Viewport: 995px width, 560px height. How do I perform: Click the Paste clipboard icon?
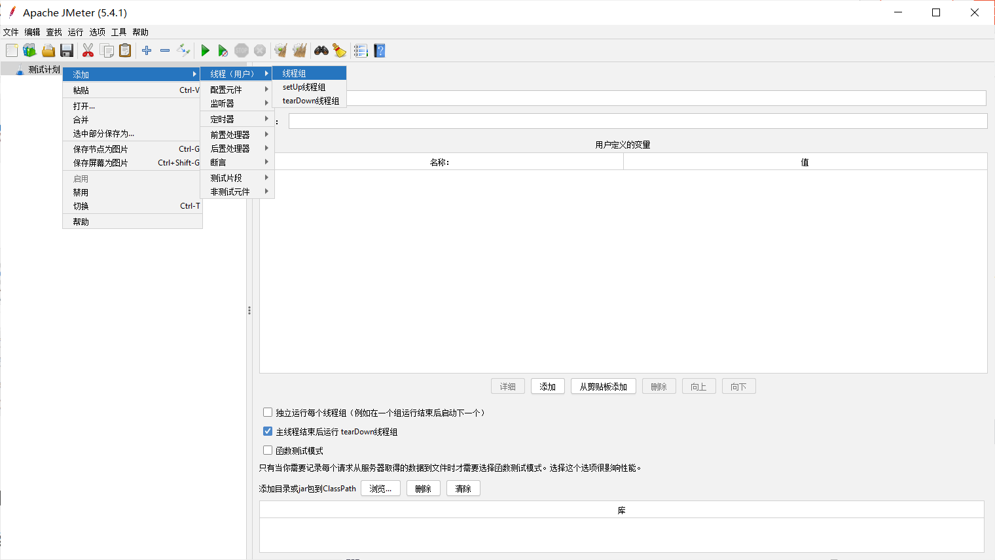pyautogui.click(x=125, y=50)
